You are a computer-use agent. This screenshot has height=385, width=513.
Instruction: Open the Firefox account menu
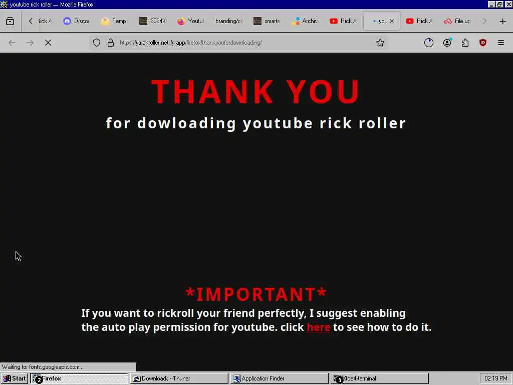tap(447, 43)
